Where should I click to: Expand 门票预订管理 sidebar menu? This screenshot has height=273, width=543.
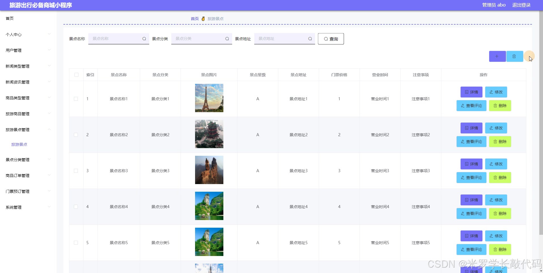point(28,191)
